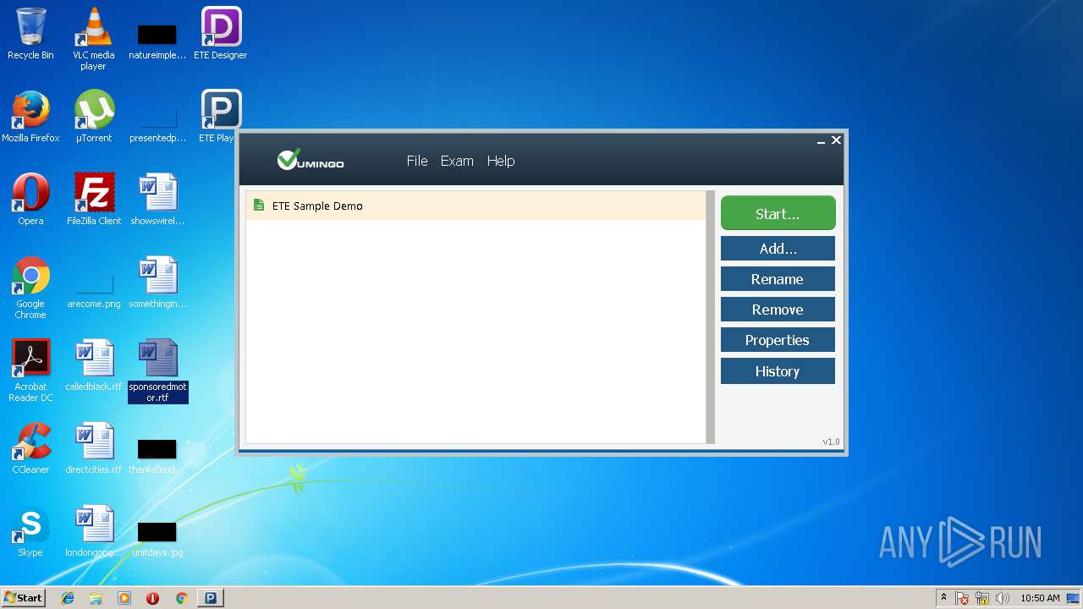Open the Windows Start menu
The width and height of the screenshot is (1083, 609).
[x=23, y=598]
